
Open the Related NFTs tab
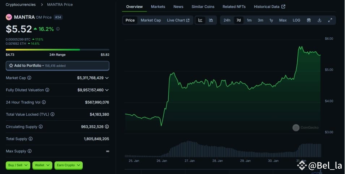pos(234,6)
